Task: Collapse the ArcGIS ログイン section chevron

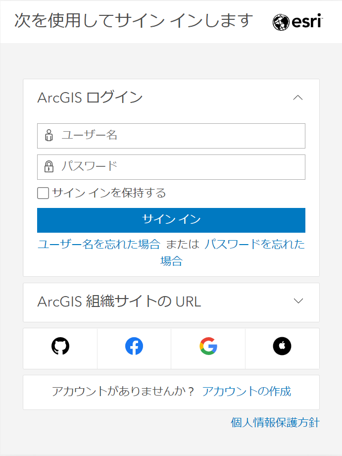Action: tap(298, 98)
